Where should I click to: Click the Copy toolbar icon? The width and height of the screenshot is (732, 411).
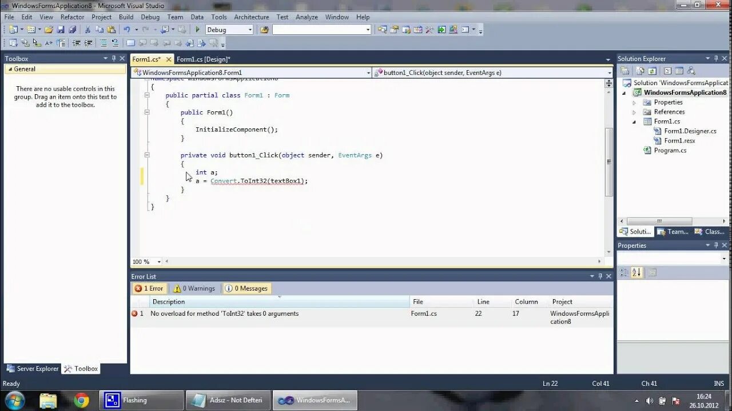coord(99,30)
